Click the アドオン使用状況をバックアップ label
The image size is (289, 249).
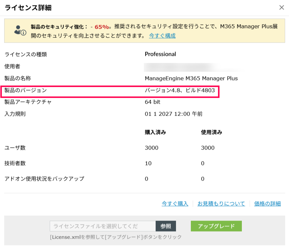(x=44, y=179)
